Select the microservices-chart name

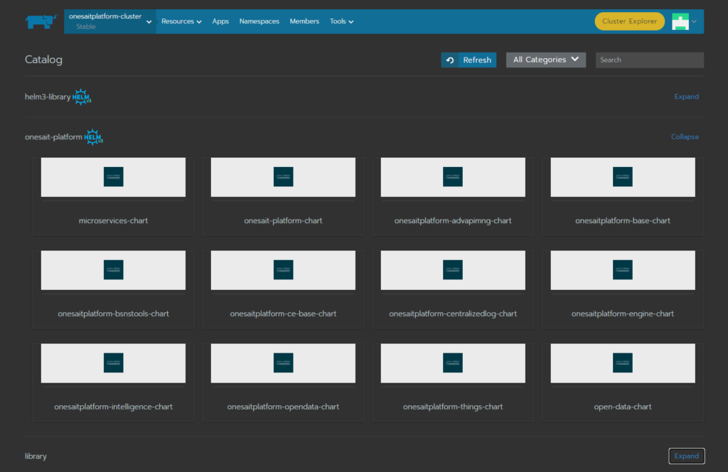(x=113, y=221)
